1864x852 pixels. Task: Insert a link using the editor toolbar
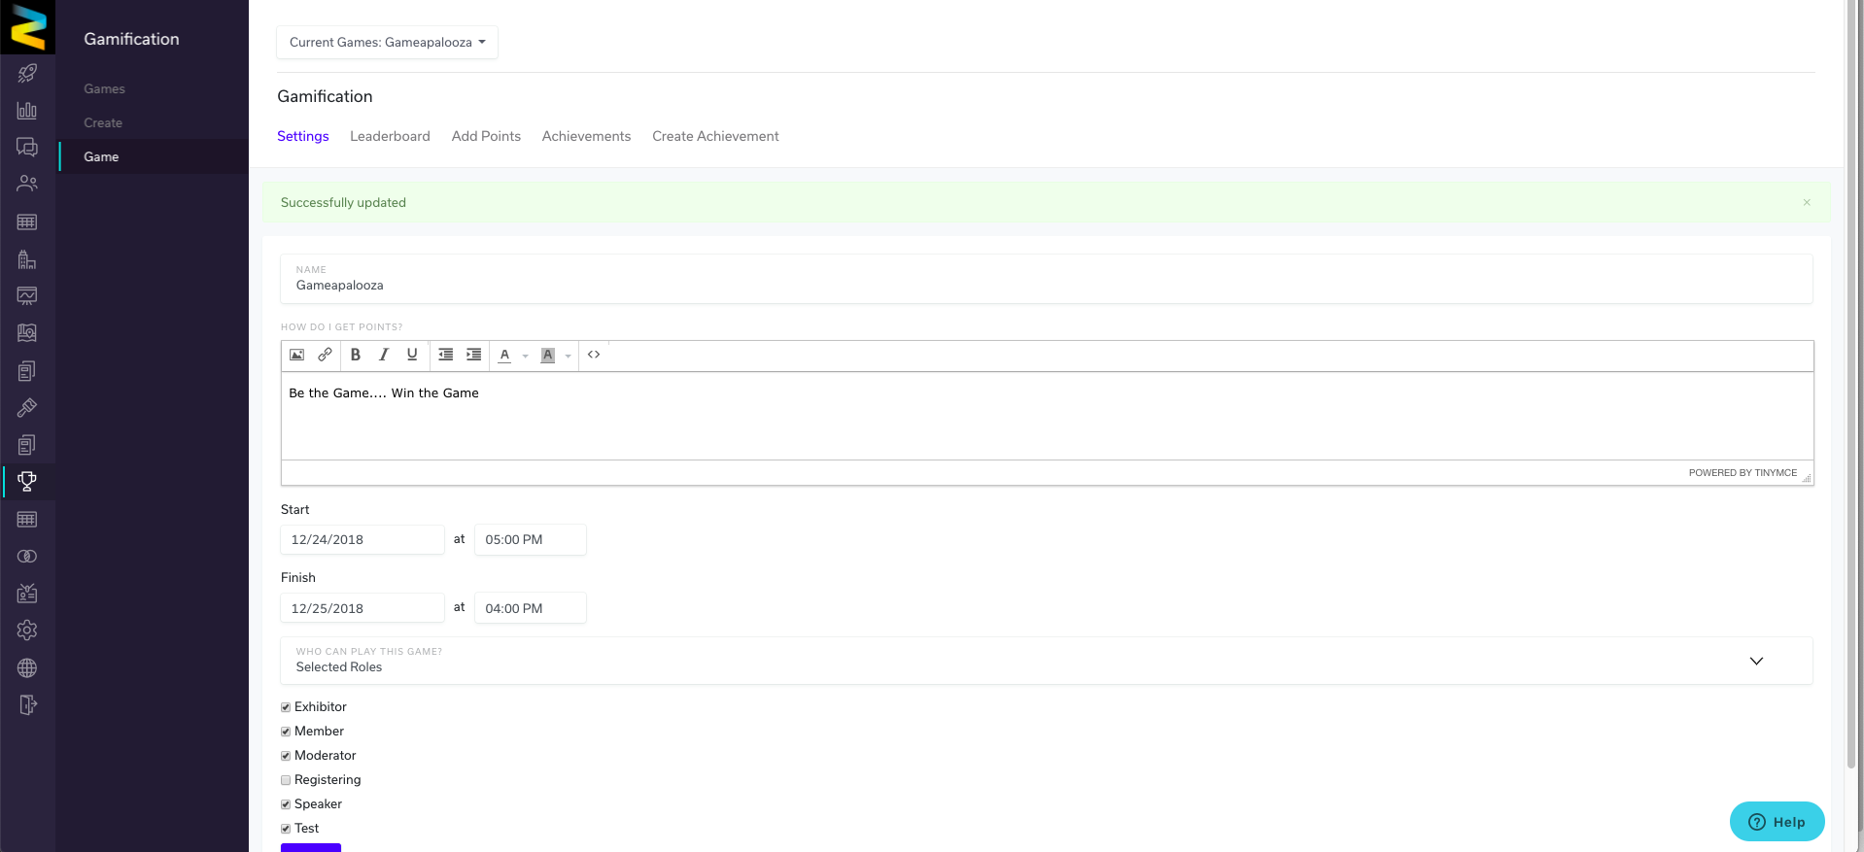point(325,355)
